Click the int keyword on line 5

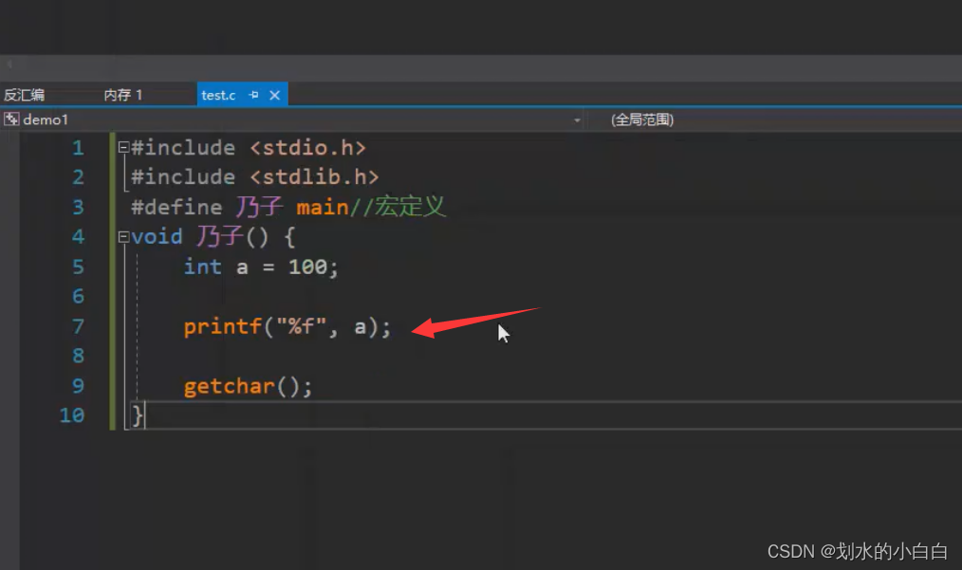tap(202, 267)
